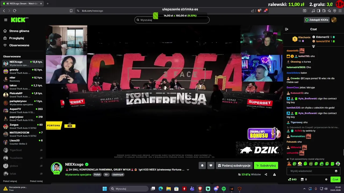Open the takuu channel
This screenshot has height=193, width=344.
pos(23,87)
